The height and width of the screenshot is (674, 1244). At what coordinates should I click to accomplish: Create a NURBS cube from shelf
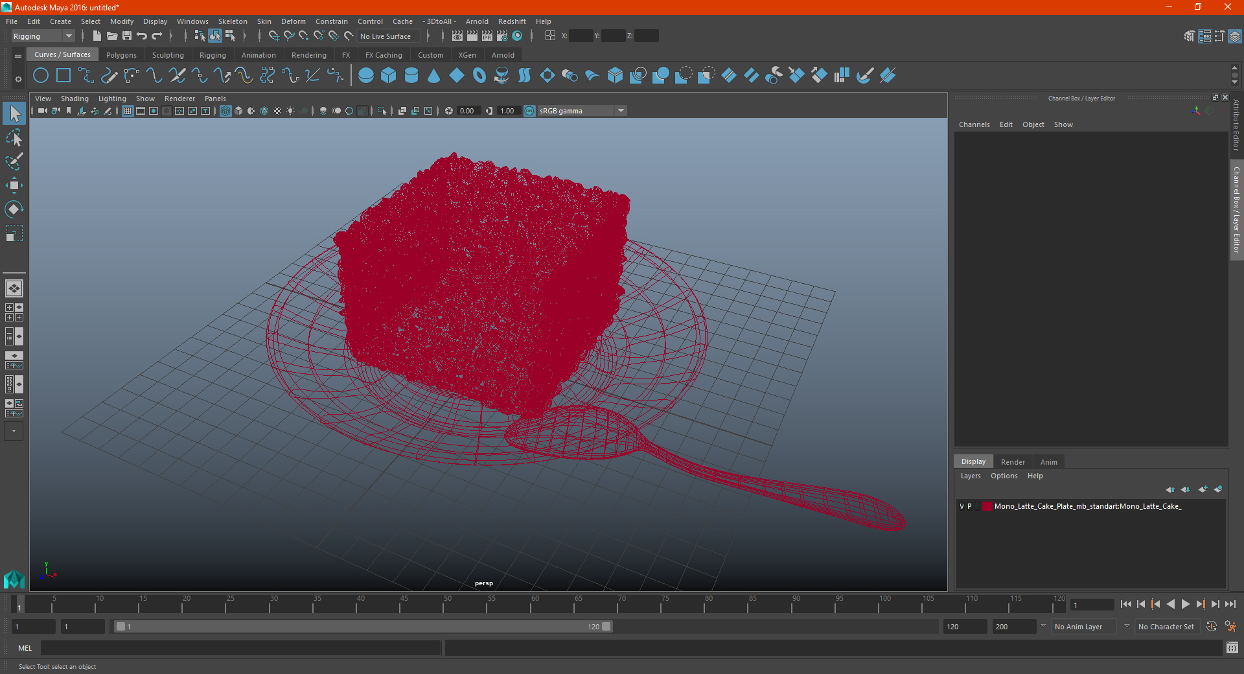click(389, 76)
